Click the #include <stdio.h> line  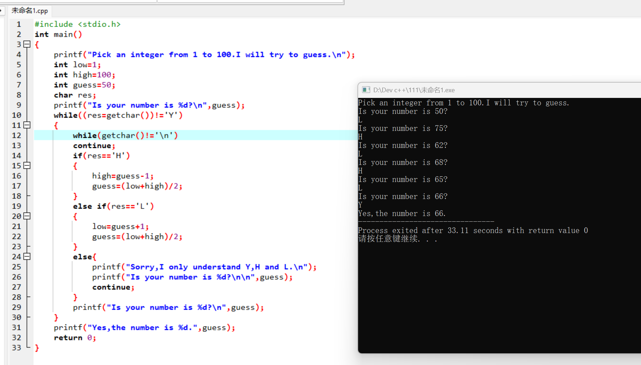click(x=78, y=24)
